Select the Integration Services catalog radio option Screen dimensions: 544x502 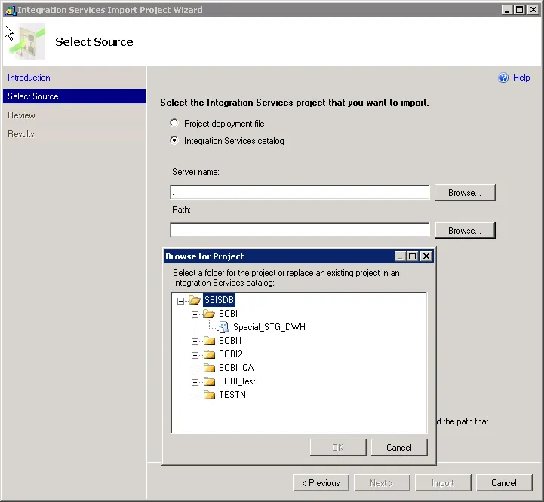[174, 140]
